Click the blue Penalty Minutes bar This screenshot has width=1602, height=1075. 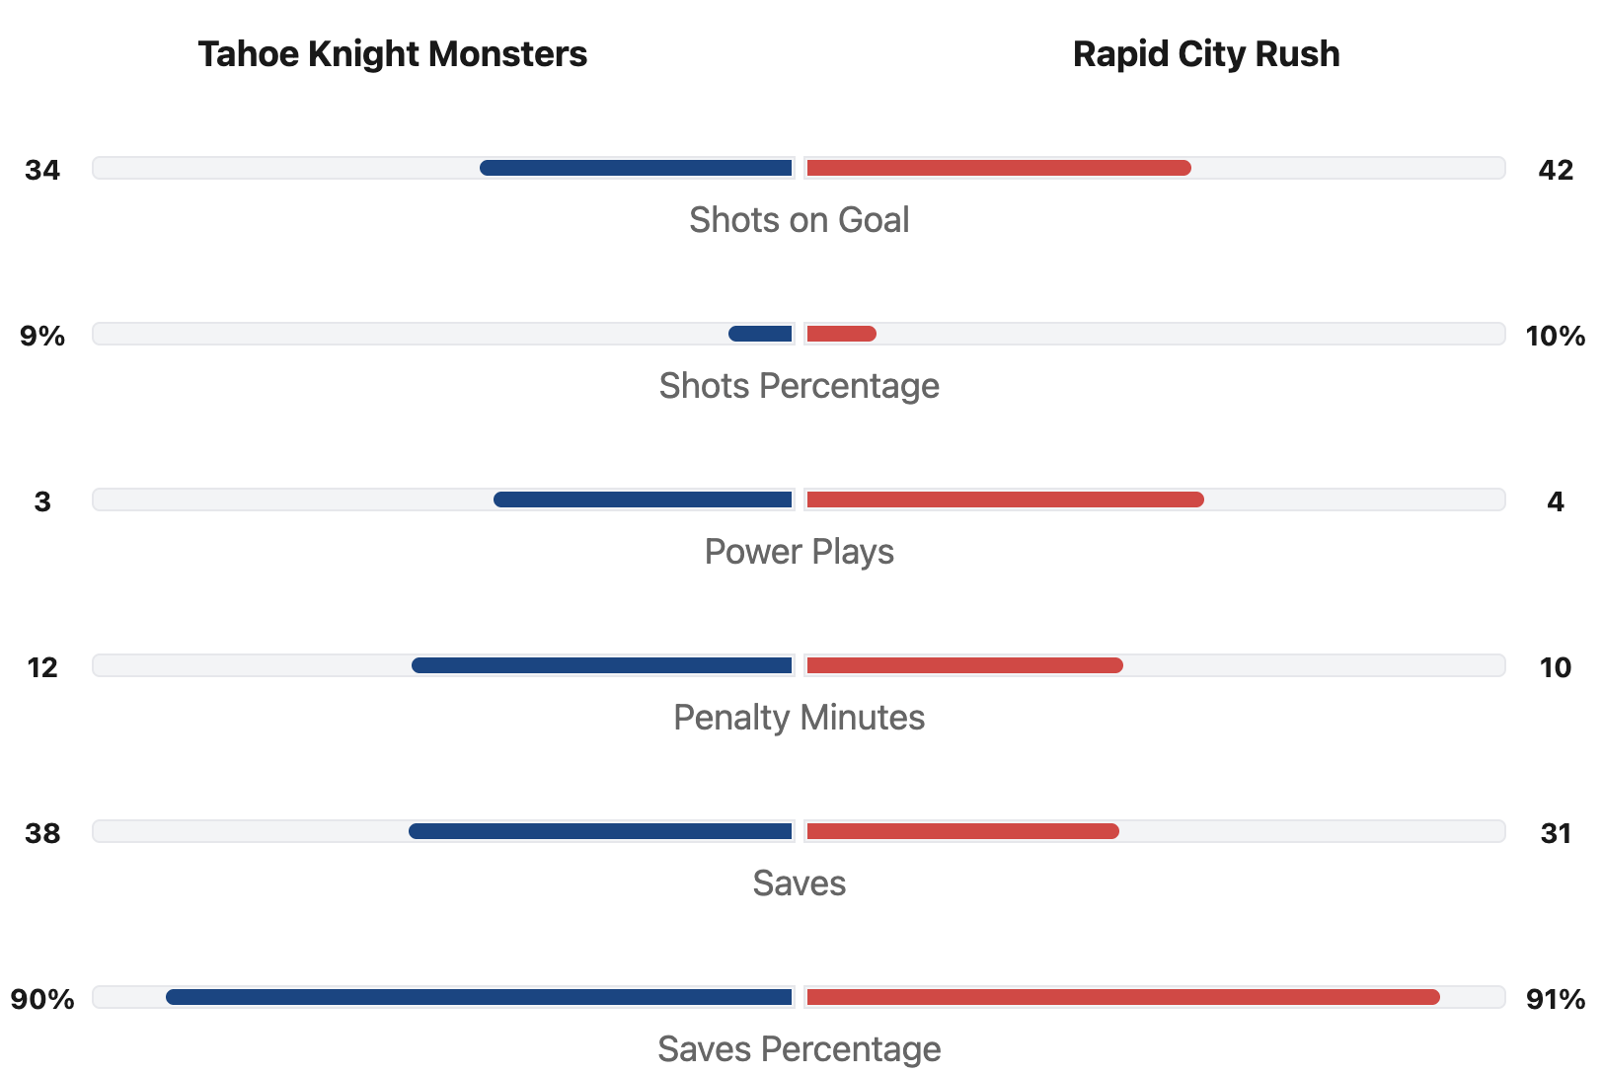[x=602, y=665]
